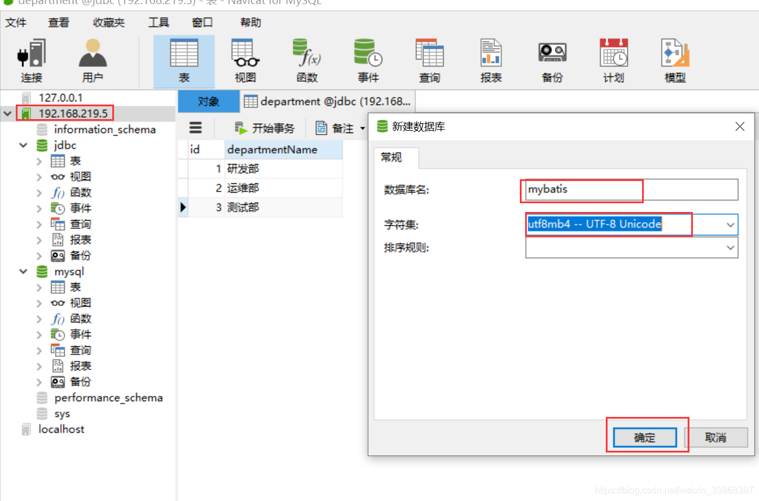Click the 事件 node under mysql
Viewport: 759px width, 501px height.
click(x=80, y=334)
